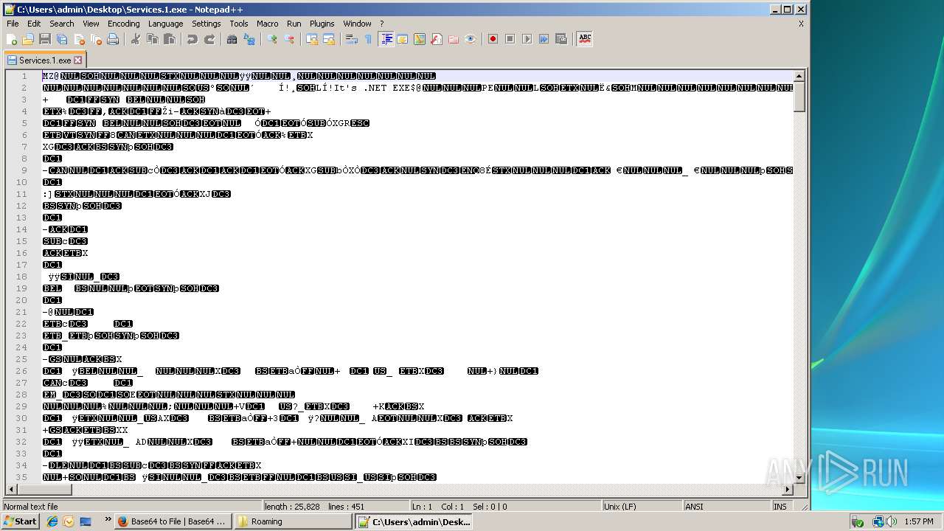
Task: Toggle the Word wrap toolbar button
Action: coord(352,39)
